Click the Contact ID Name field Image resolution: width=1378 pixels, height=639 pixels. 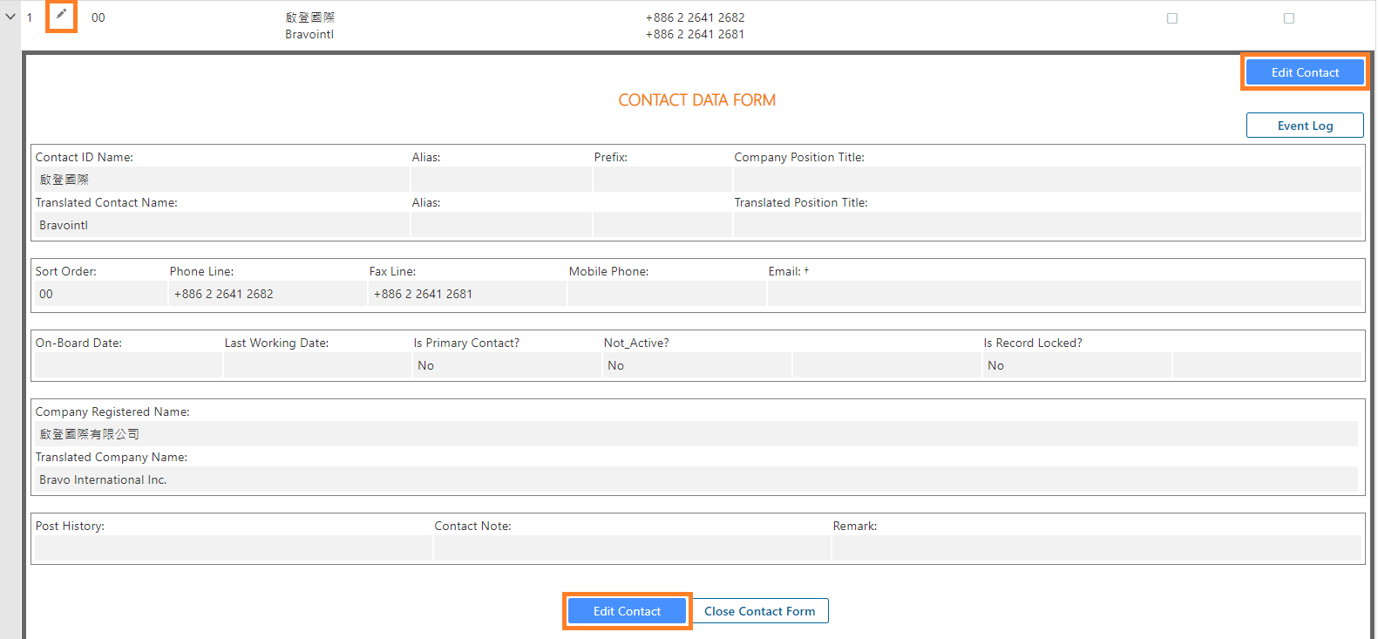tap(221, 180)
